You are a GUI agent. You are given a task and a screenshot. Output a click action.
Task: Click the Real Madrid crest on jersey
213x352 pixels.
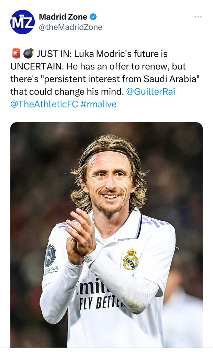130,259
